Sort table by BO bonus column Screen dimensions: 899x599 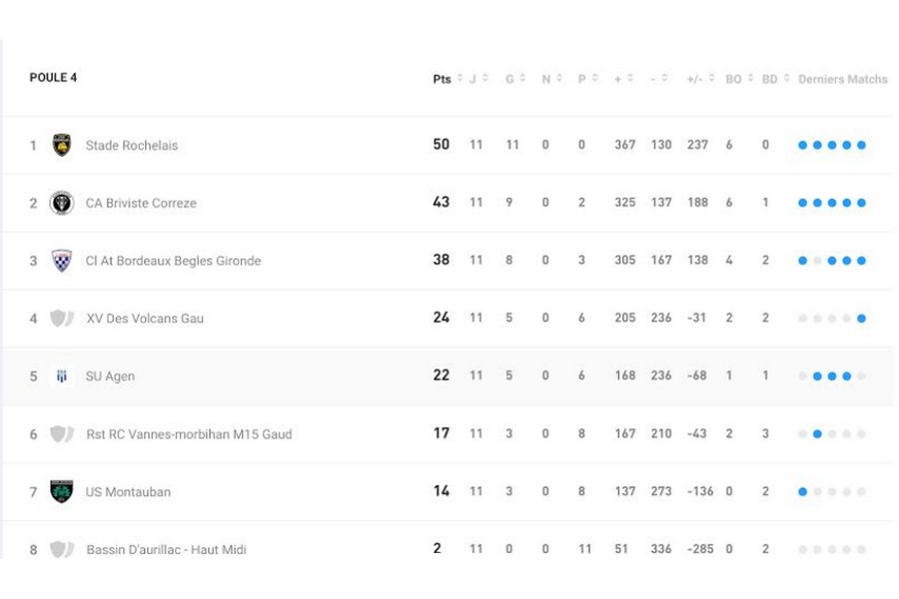coord(734,79)
